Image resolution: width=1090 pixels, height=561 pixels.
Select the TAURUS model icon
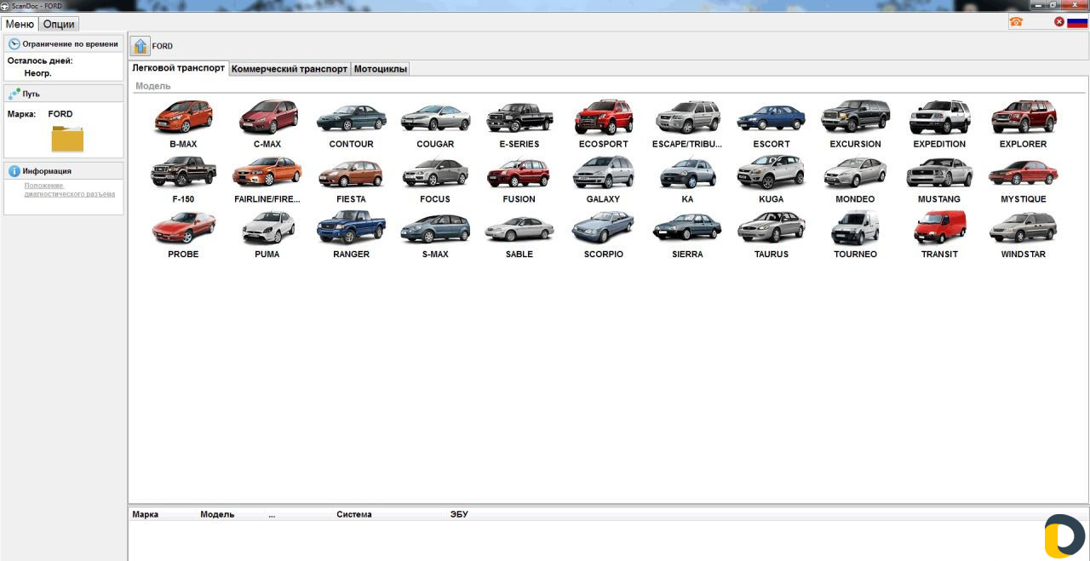772,227
